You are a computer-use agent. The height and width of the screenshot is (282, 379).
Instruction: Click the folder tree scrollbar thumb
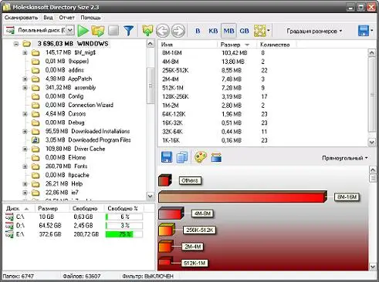[x=151, y=86]
